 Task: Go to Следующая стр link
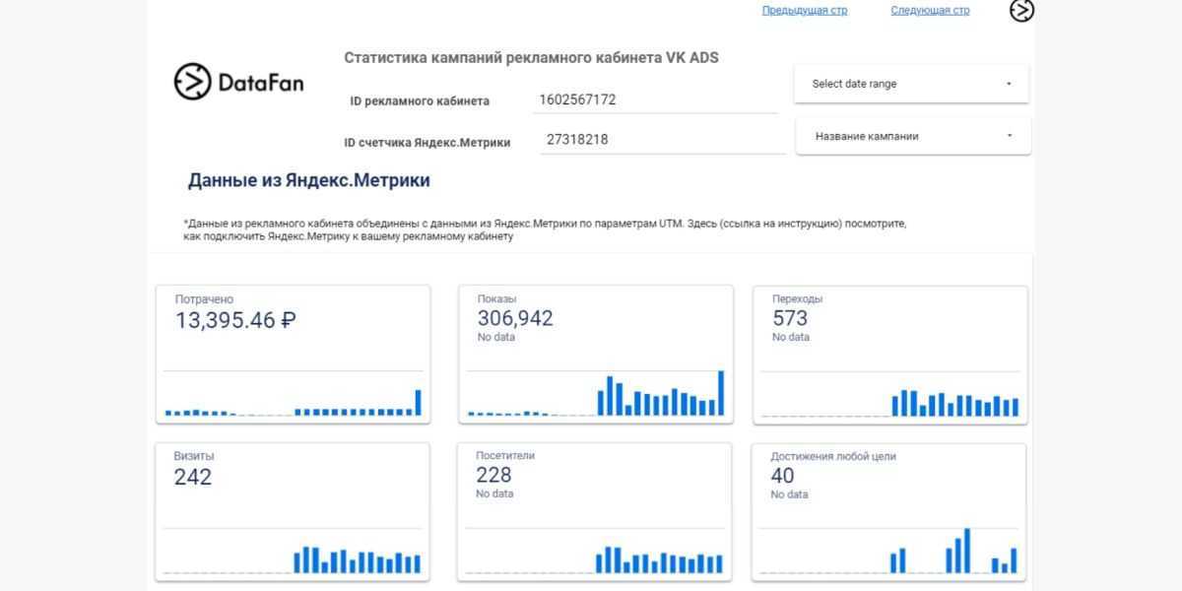click(x=929, y=11)
